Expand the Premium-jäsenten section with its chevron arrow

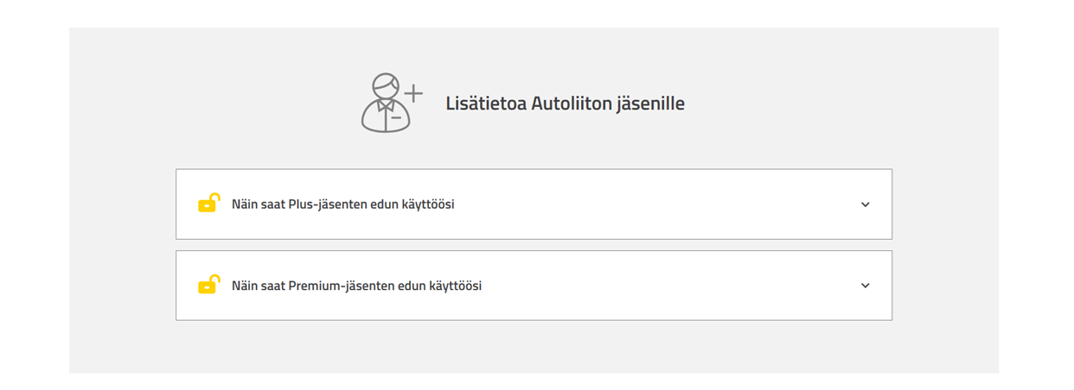click(x=865, y=286)
